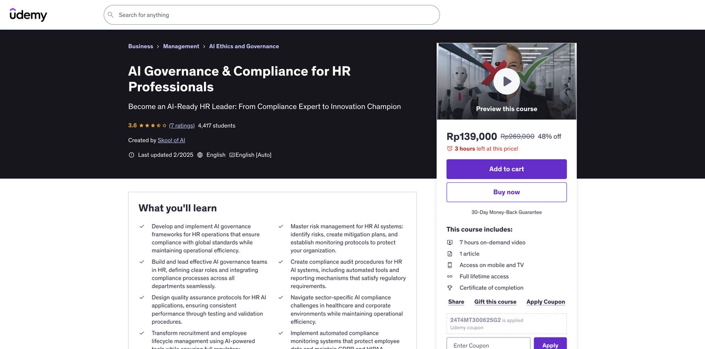Click checkmark beside 'Build and lead effective AI'
Viewport: 705px width, 349px height.
click(x=142, y=262)
